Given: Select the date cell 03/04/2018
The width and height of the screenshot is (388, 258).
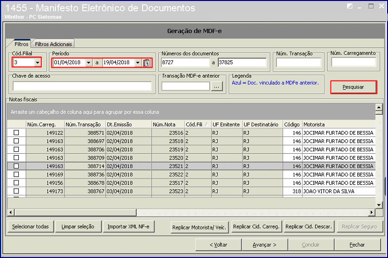Looking at the screenshot, I should (129, 191).
